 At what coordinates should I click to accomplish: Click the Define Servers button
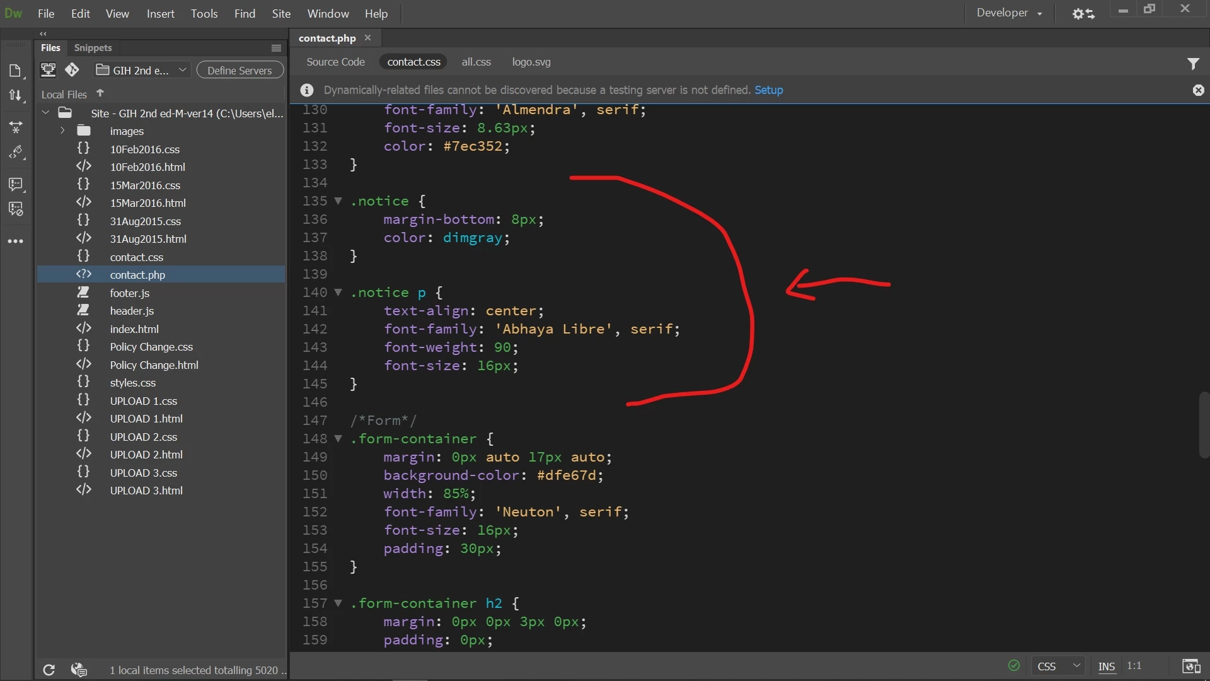point(239,70)
